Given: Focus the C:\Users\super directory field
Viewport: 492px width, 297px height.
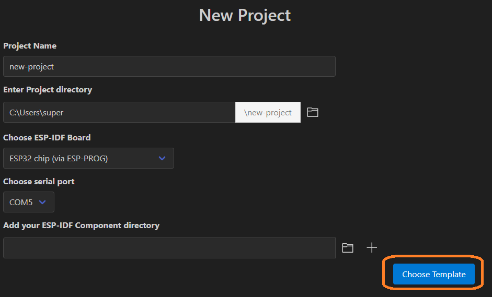Looking at the screenshot, I should pyautogui.click(x=119, y=112).
